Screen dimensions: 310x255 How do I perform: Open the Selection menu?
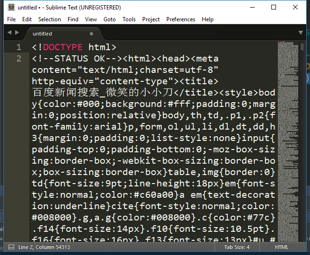coord(50,19)
